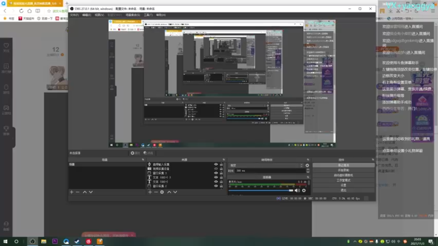Select the 场景 item in Scenes list

tap(107, 165)
